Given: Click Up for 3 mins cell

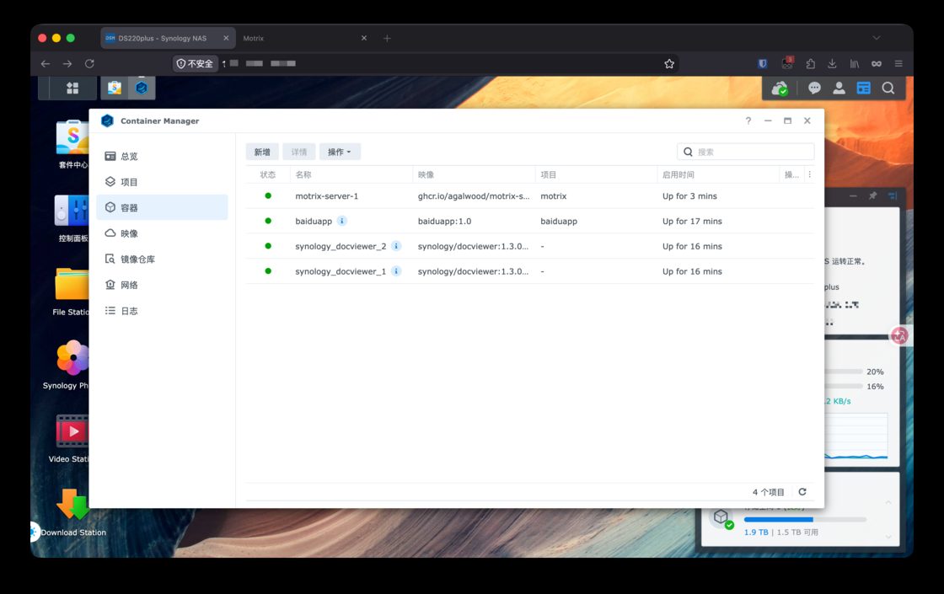Looking at the screenshot, I should 690,196.
